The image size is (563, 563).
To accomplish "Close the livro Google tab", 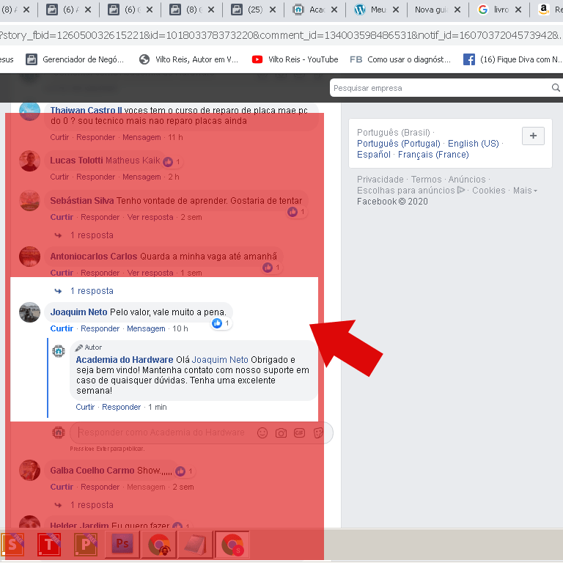I will click(x=518, y=10).
